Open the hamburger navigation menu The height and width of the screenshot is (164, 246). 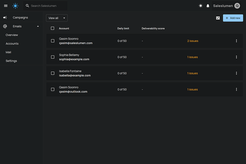(x=6, y=6)
